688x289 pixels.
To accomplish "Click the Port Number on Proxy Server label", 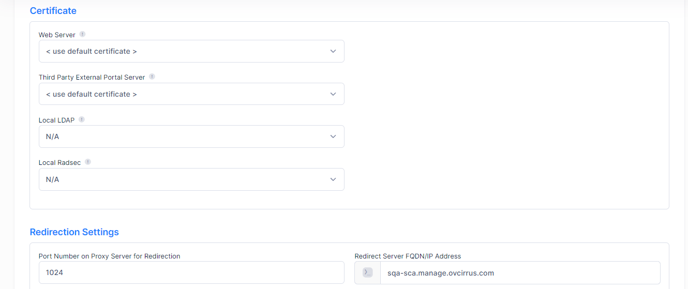I will (109, 256).
